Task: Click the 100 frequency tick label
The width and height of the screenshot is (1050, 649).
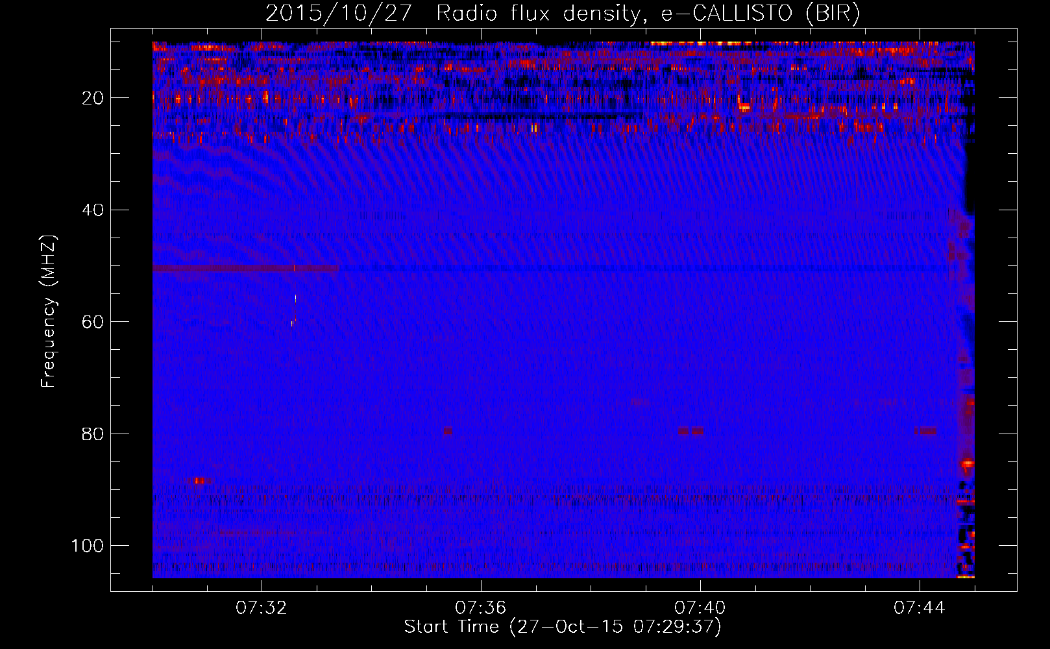Action: tap(88, 546)
